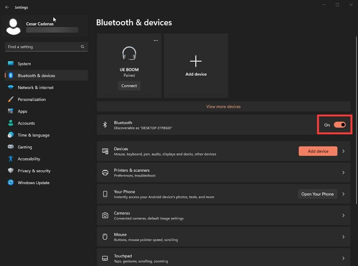358x266 pixels.
Task: Turn off the Bluetooth toggle switch
Action: (x=340, y=125)
